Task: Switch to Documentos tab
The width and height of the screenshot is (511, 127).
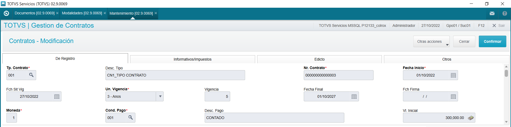Action: click(x=35, y=13)
